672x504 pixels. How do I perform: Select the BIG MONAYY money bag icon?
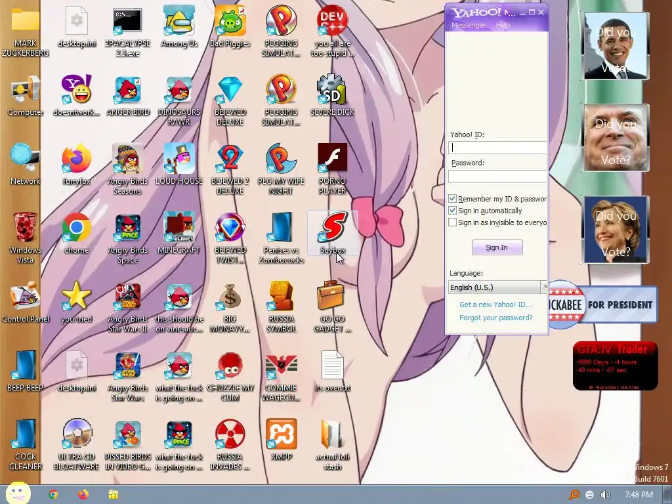click(230, 307)
